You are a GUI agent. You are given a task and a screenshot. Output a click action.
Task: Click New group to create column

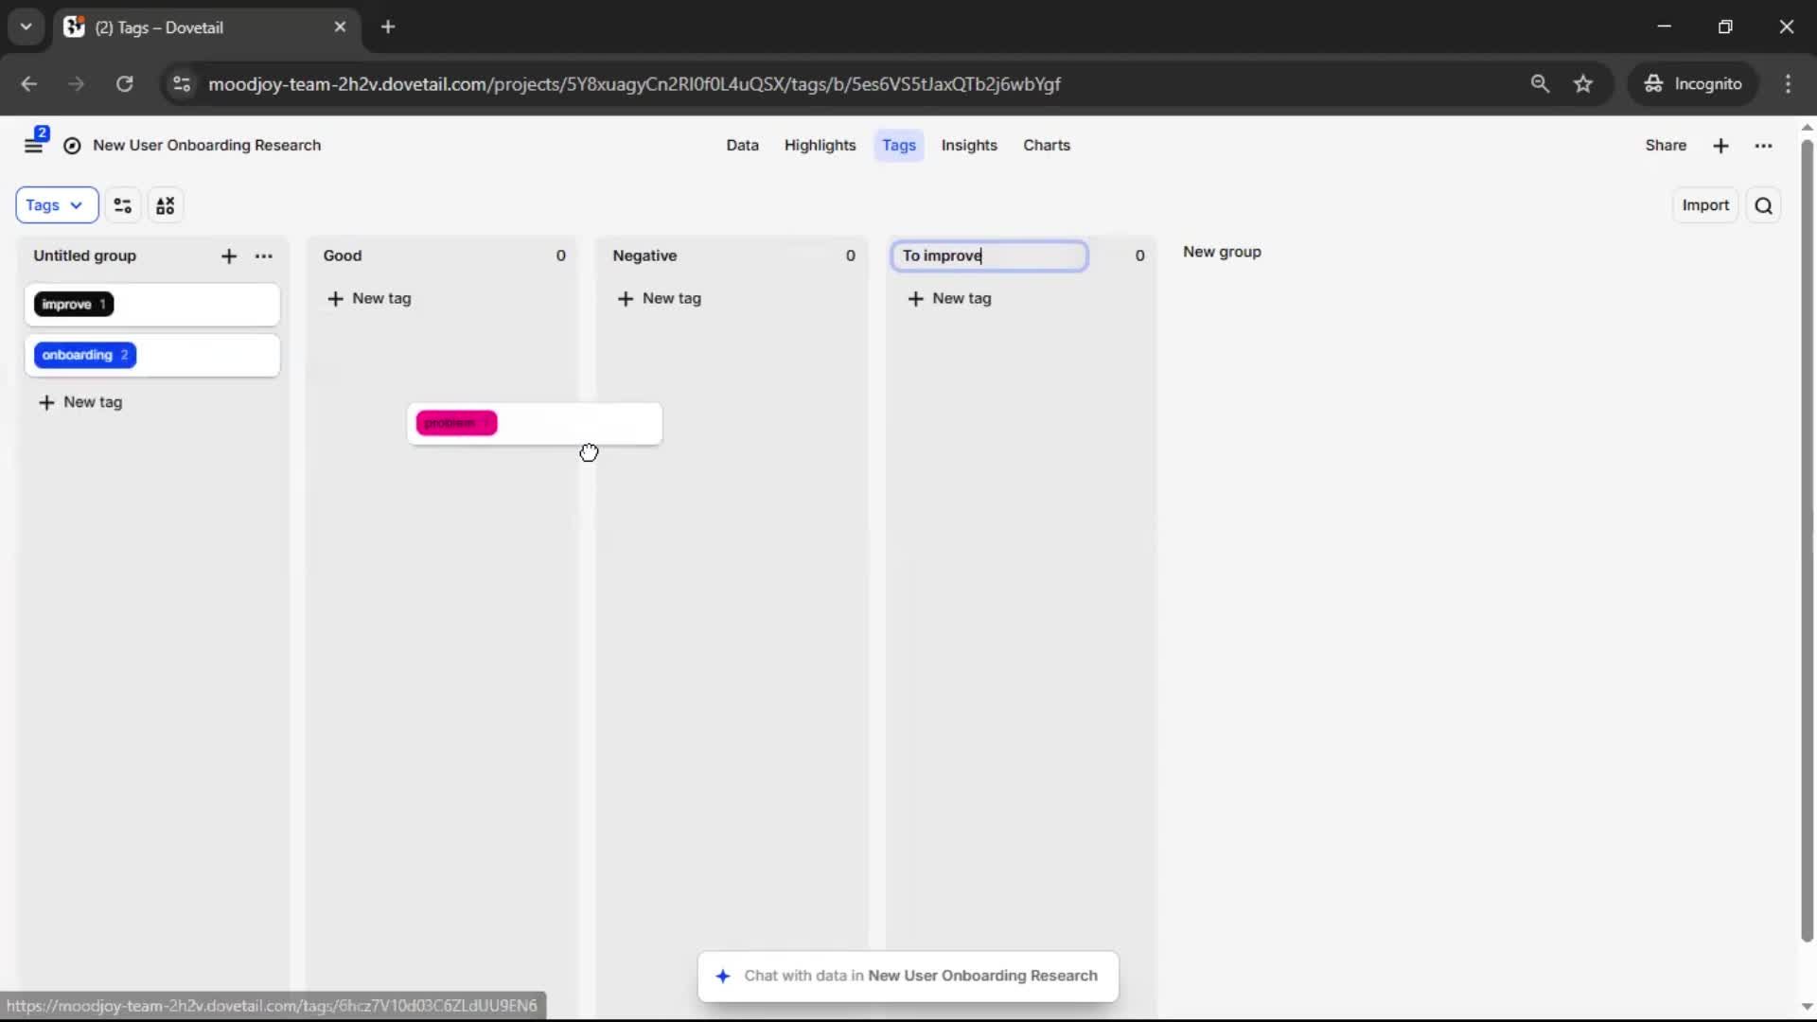1221,253
